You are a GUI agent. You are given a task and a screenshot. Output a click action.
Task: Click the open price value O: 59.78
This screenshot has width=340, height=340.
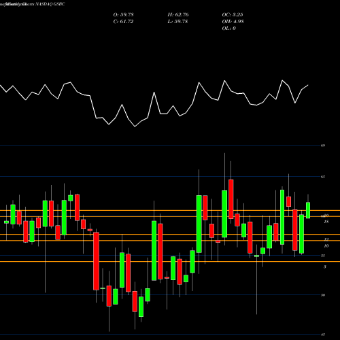click(123, 15)
